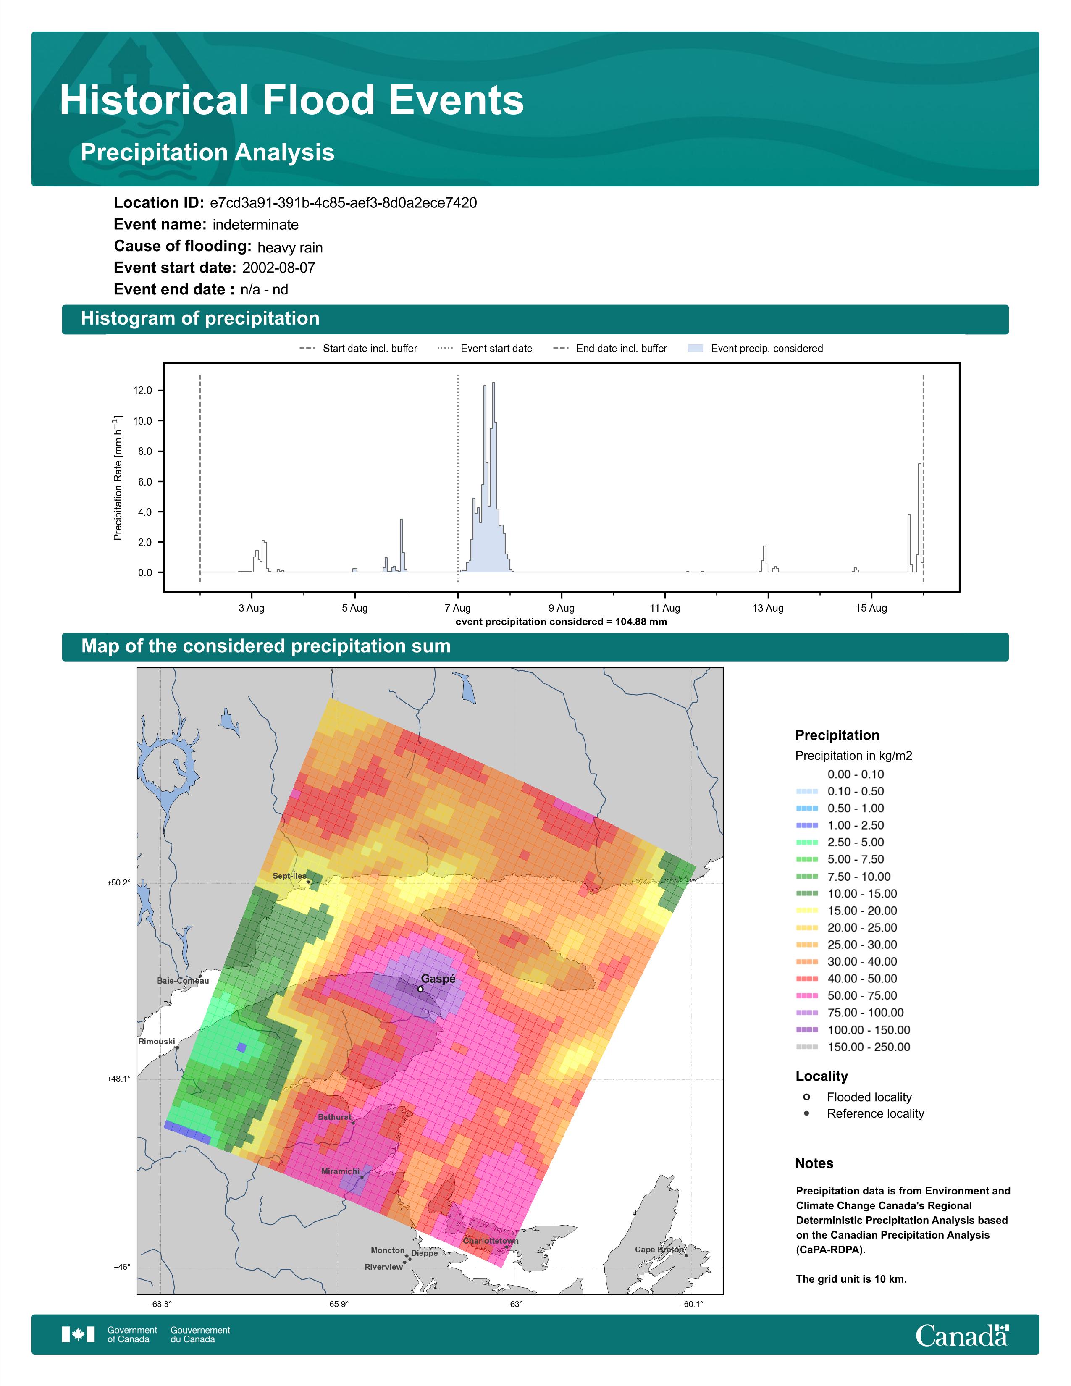Click the Event precip. considered legend patch
1071x1386 pixels.
(696, 348)
